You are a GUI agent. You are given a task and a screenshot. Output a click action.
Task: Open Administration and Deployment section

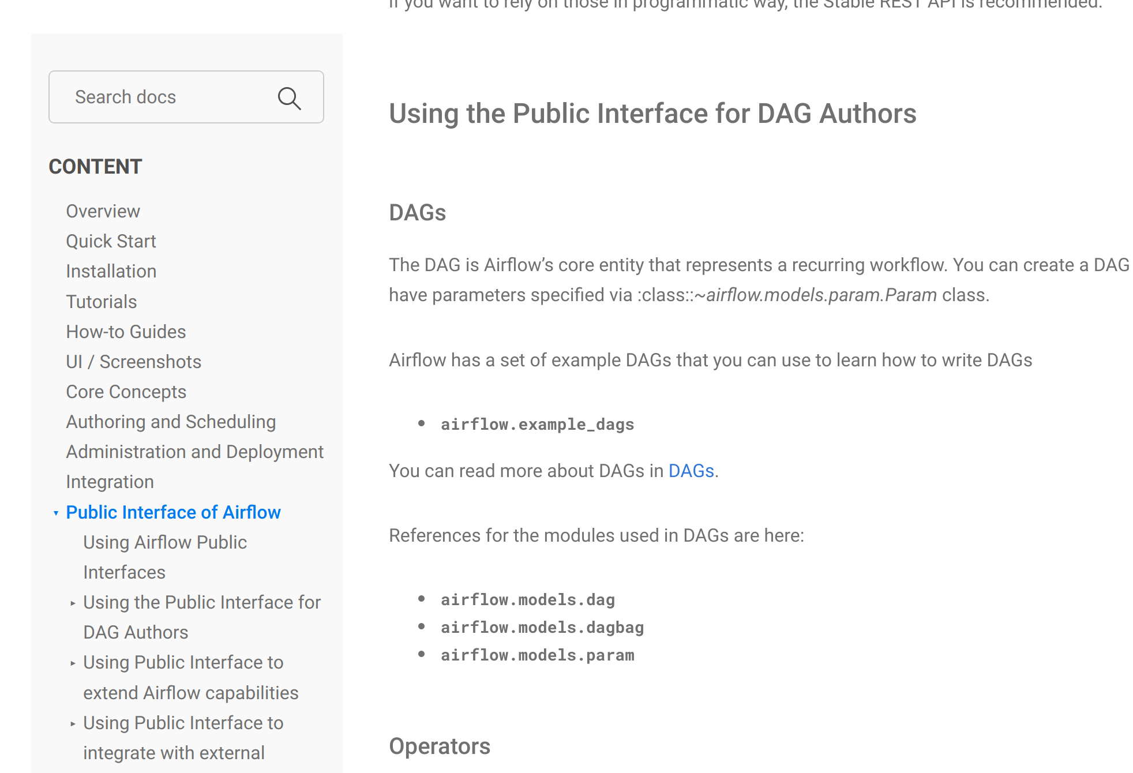[x=194, y=452]
